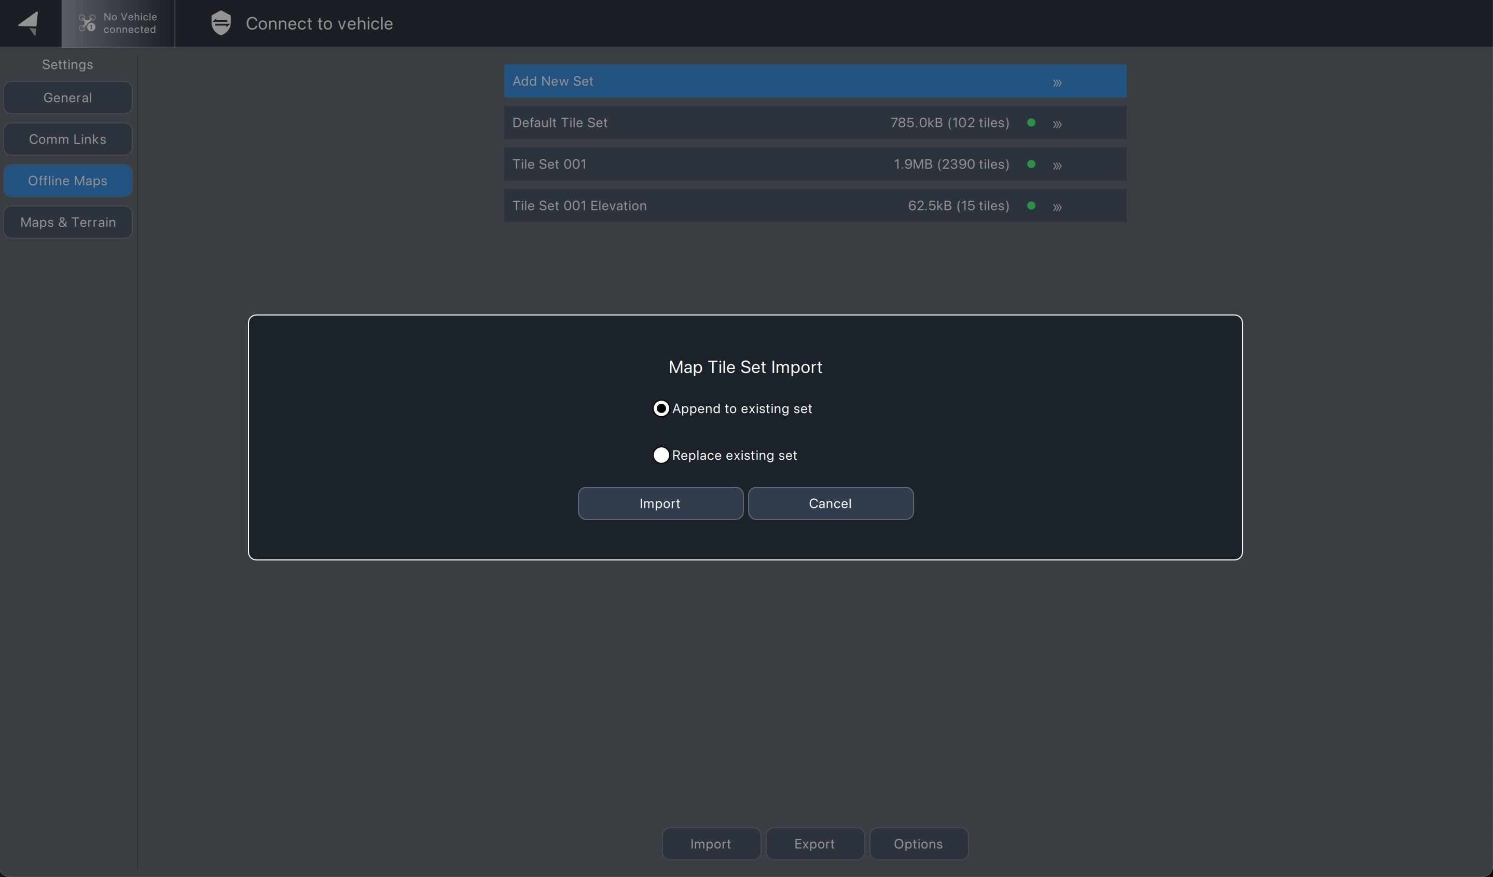Open Comm Links settings tab
The width and height of the screenshot is (1493, 877).
(67, 139)
